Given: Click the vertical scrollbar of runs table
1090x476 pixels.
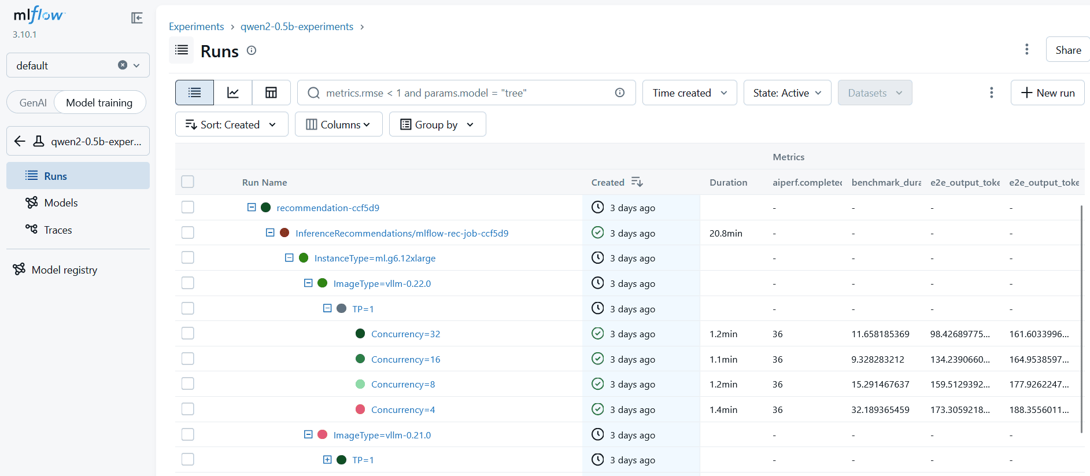Looking at the screenshot, I should pos(1081,319).
